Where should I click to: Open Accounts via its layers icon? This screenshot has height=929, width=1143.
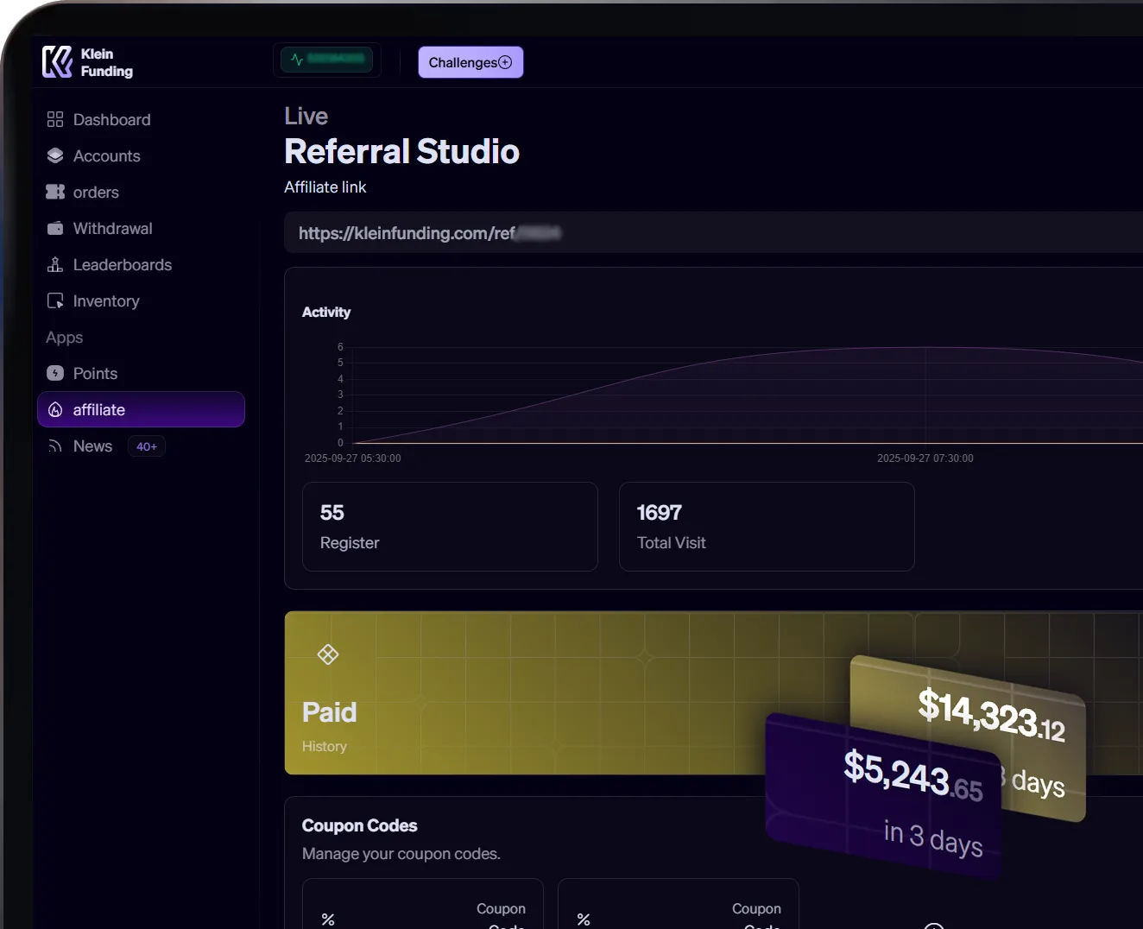54,155
